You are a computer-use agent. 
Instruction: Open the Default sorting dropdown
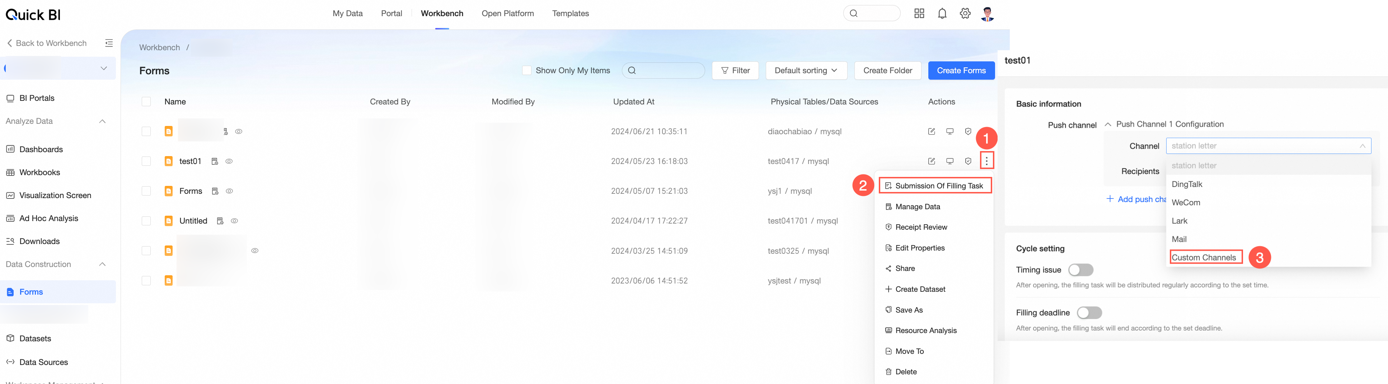tap(806, 71)
